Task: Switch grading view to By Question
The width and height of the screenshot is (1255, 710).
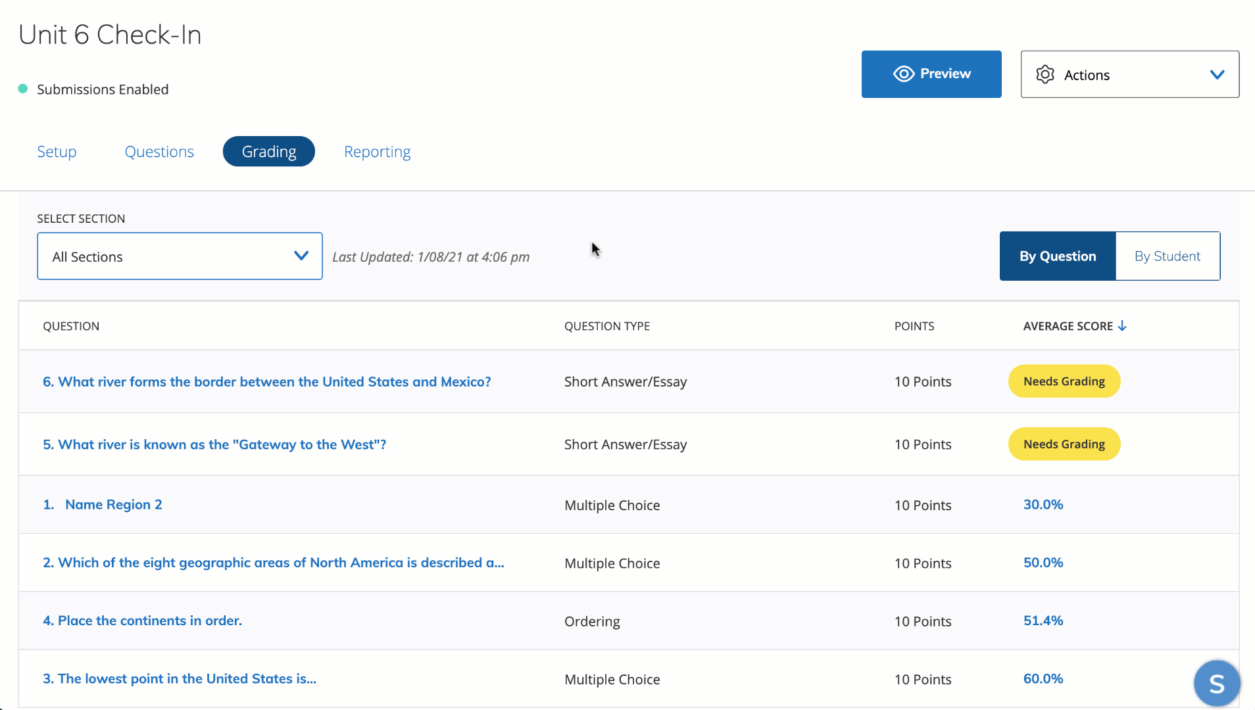Action: click(1057, 256)
